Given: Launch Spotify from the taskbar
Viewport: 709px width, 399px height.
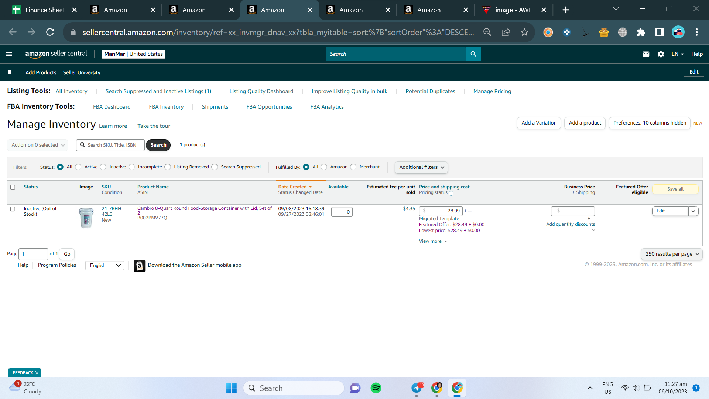Looking at the screenshot, I should point(376,388).
